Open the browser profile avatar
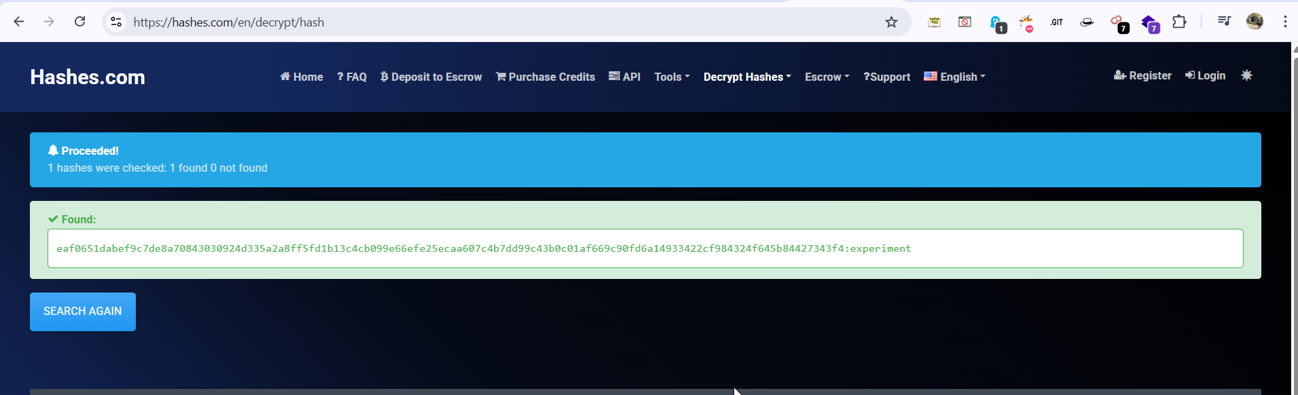1298x395 pixels. click(1255, 22)
